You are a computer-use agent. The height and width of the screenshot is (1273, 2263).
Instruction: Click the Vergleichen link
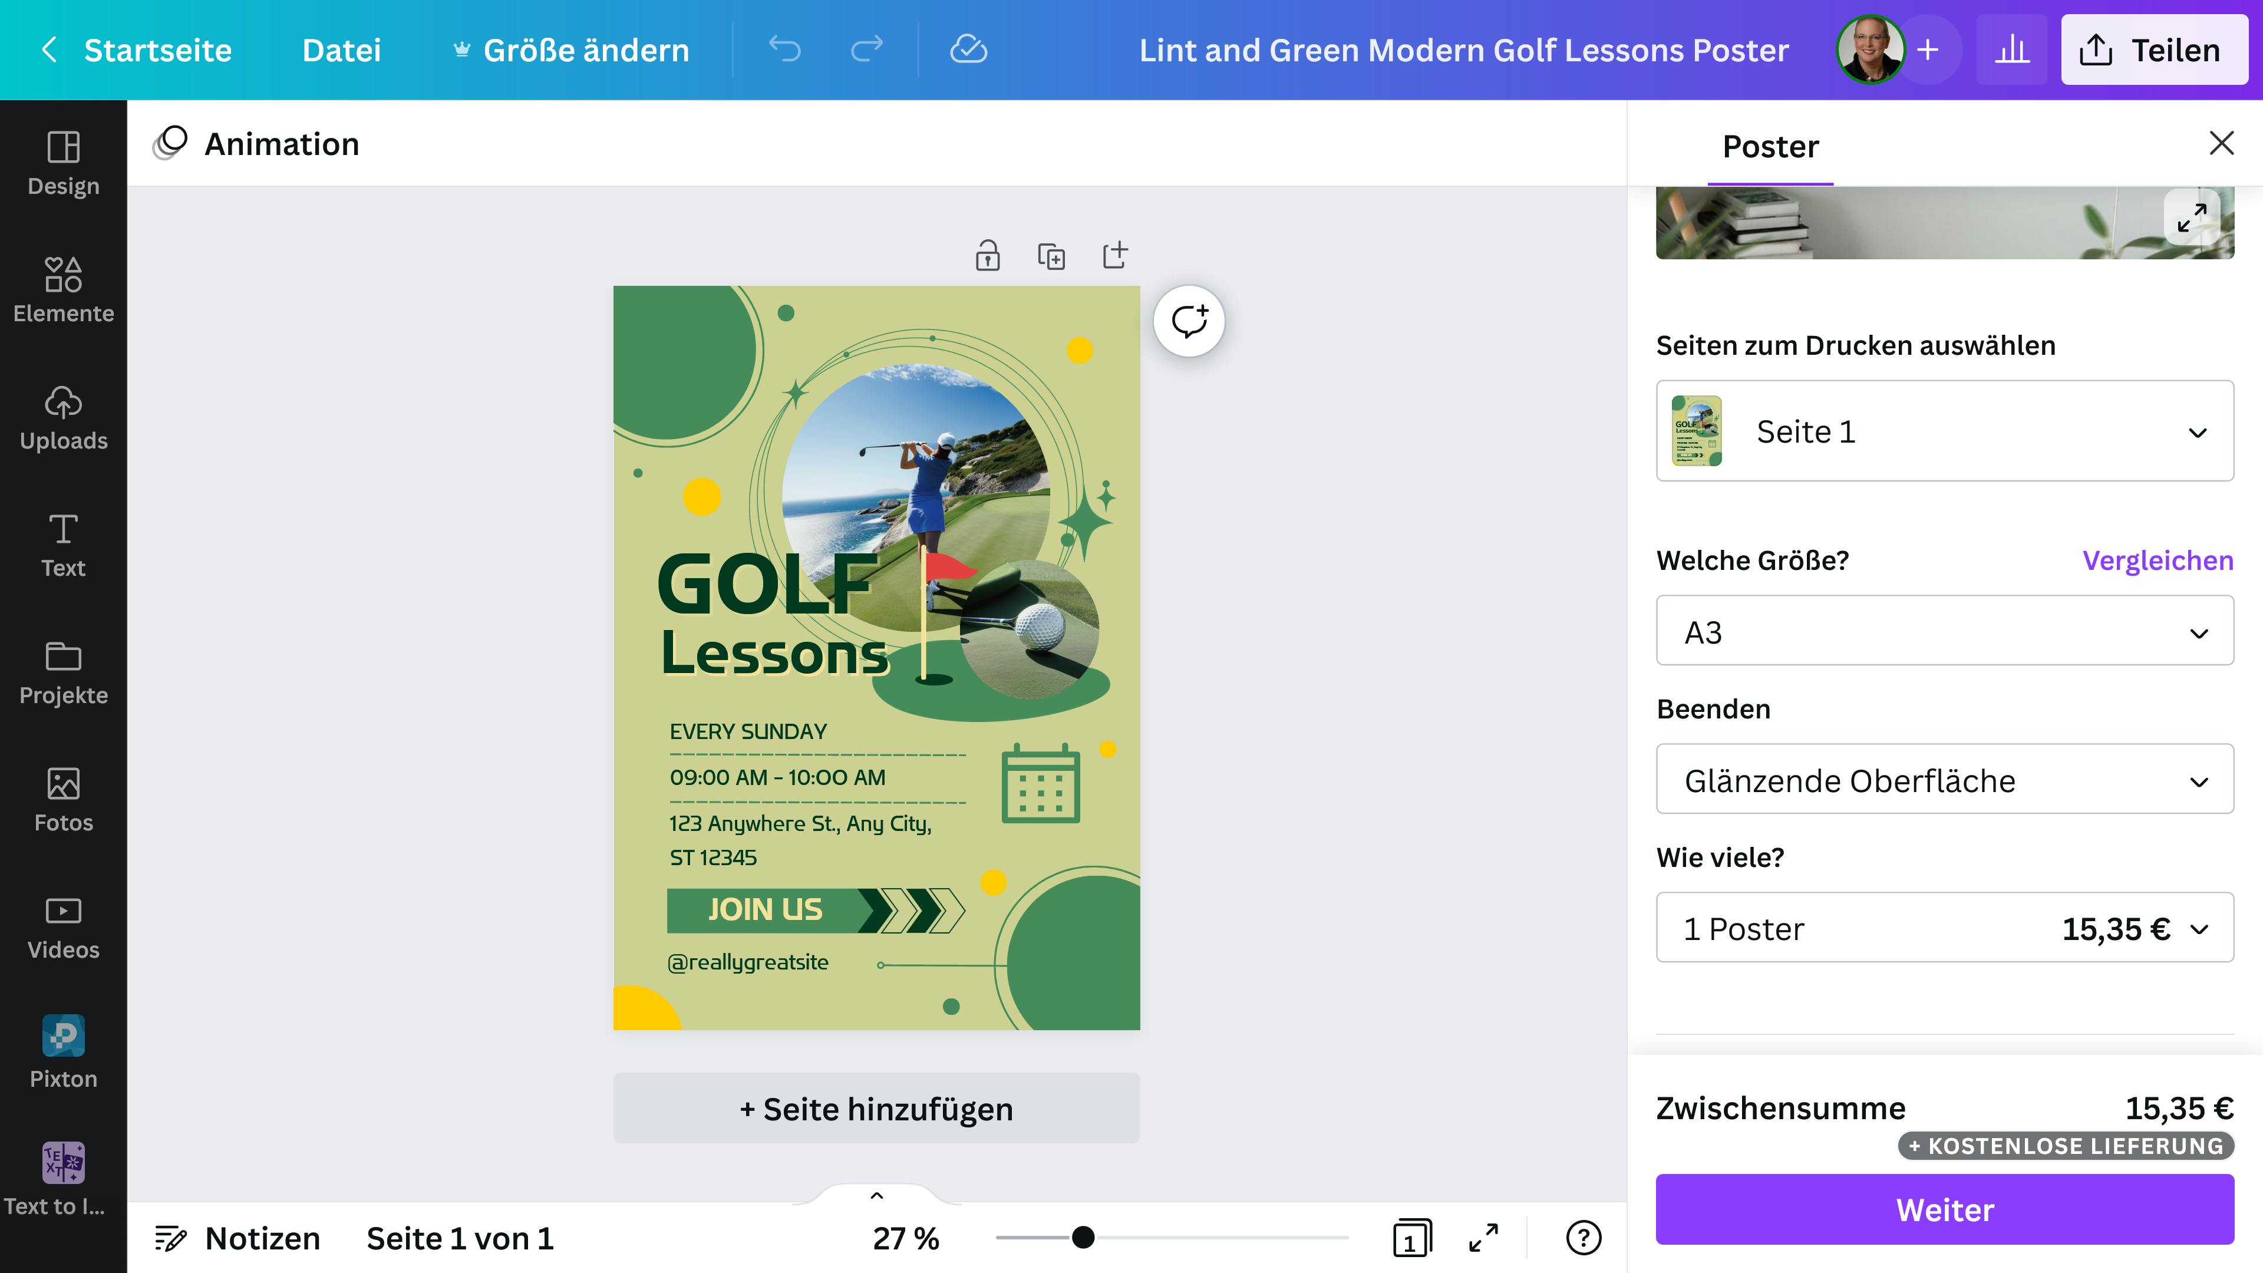pyautogui.click(x=2157, y=560)
